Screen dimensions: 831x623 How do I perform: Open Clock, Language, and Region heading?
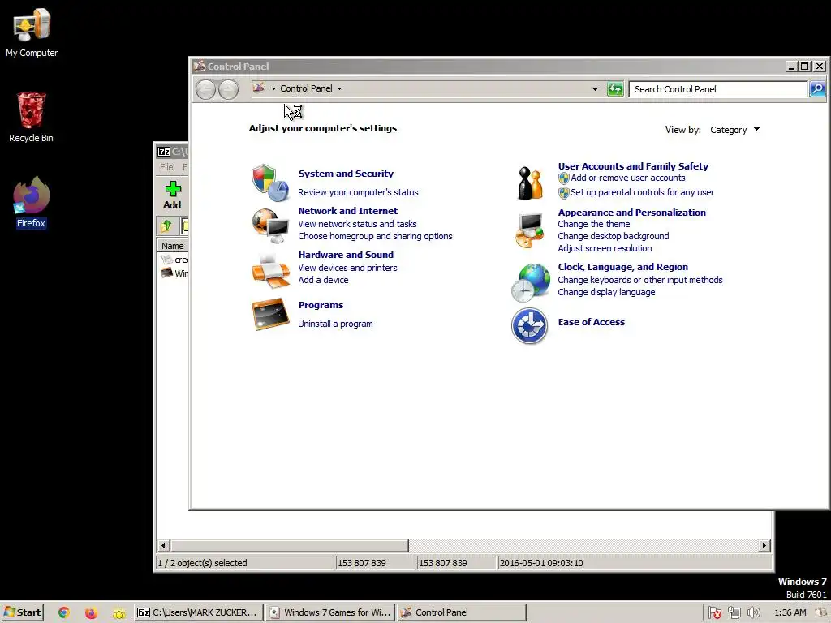tap(622, 267)
